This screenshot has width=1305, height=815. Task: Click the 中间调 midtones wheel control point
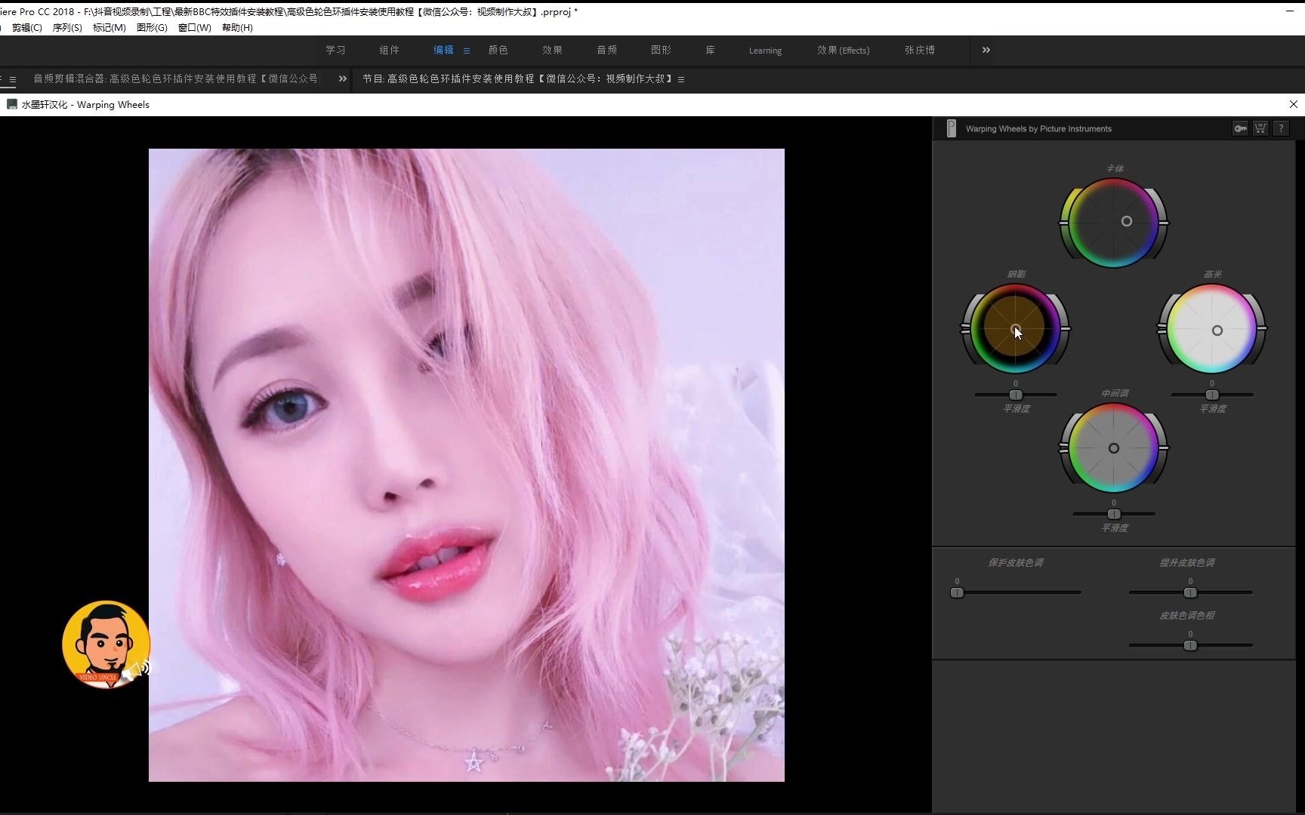(1113, 448)
